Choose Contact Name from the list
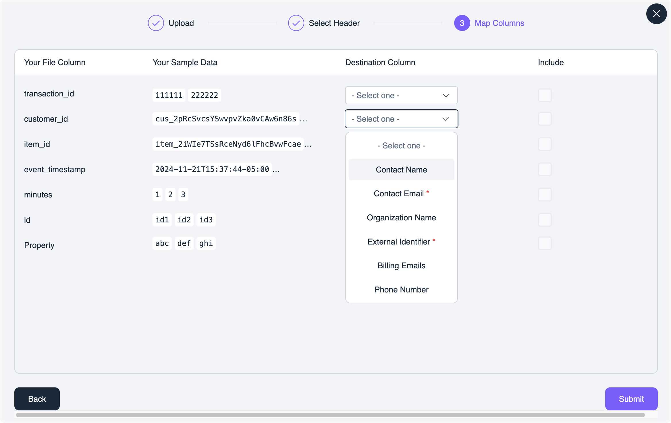 [x=401, y=170]
